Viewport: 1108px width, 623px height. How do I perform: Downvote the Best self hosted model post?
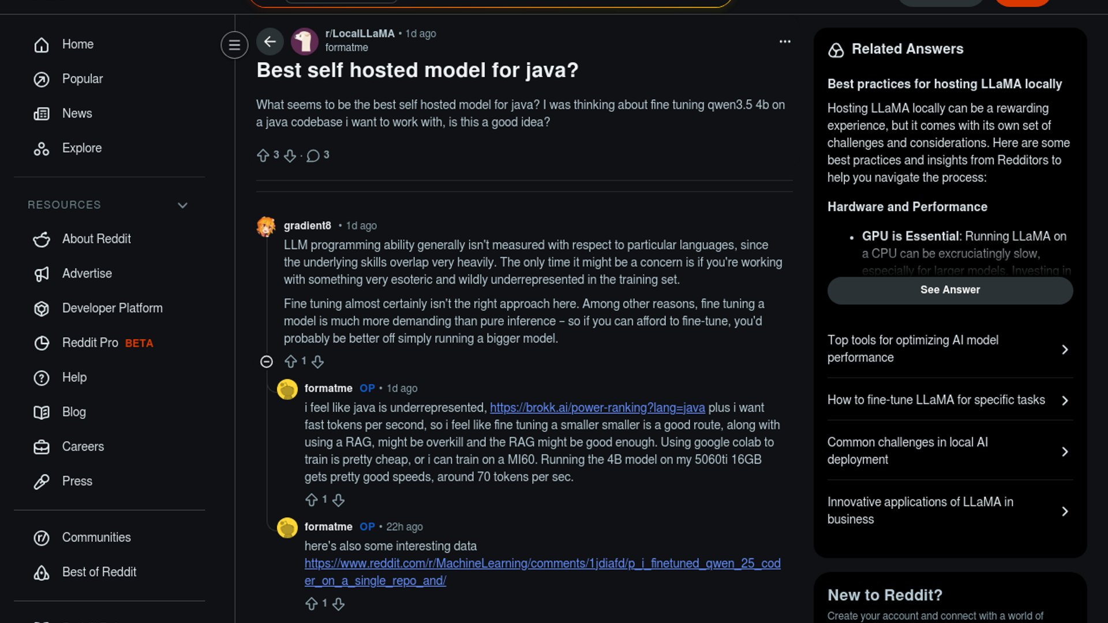coord(290,155)
